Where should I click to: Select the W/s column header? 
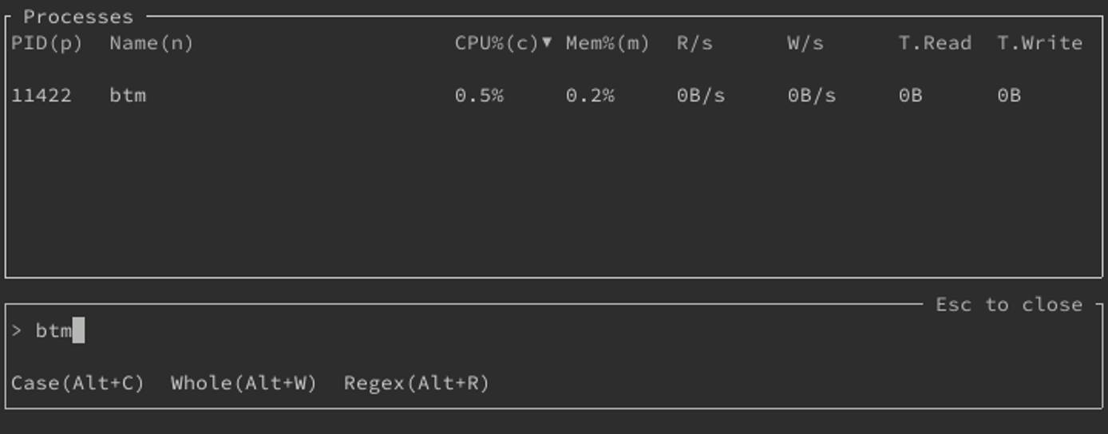coord(805,43)
